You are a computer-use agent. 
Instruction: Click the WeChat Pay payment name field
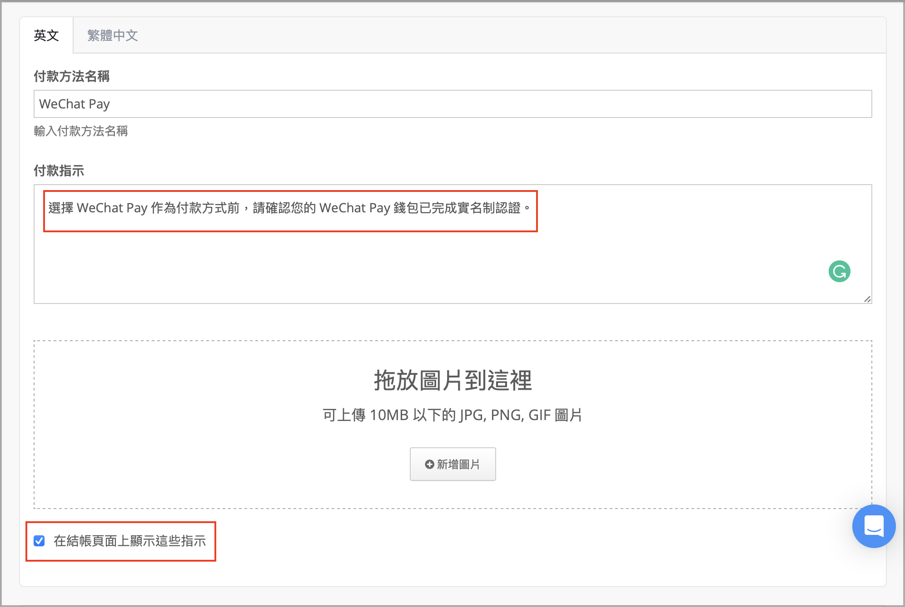[452, 104]
